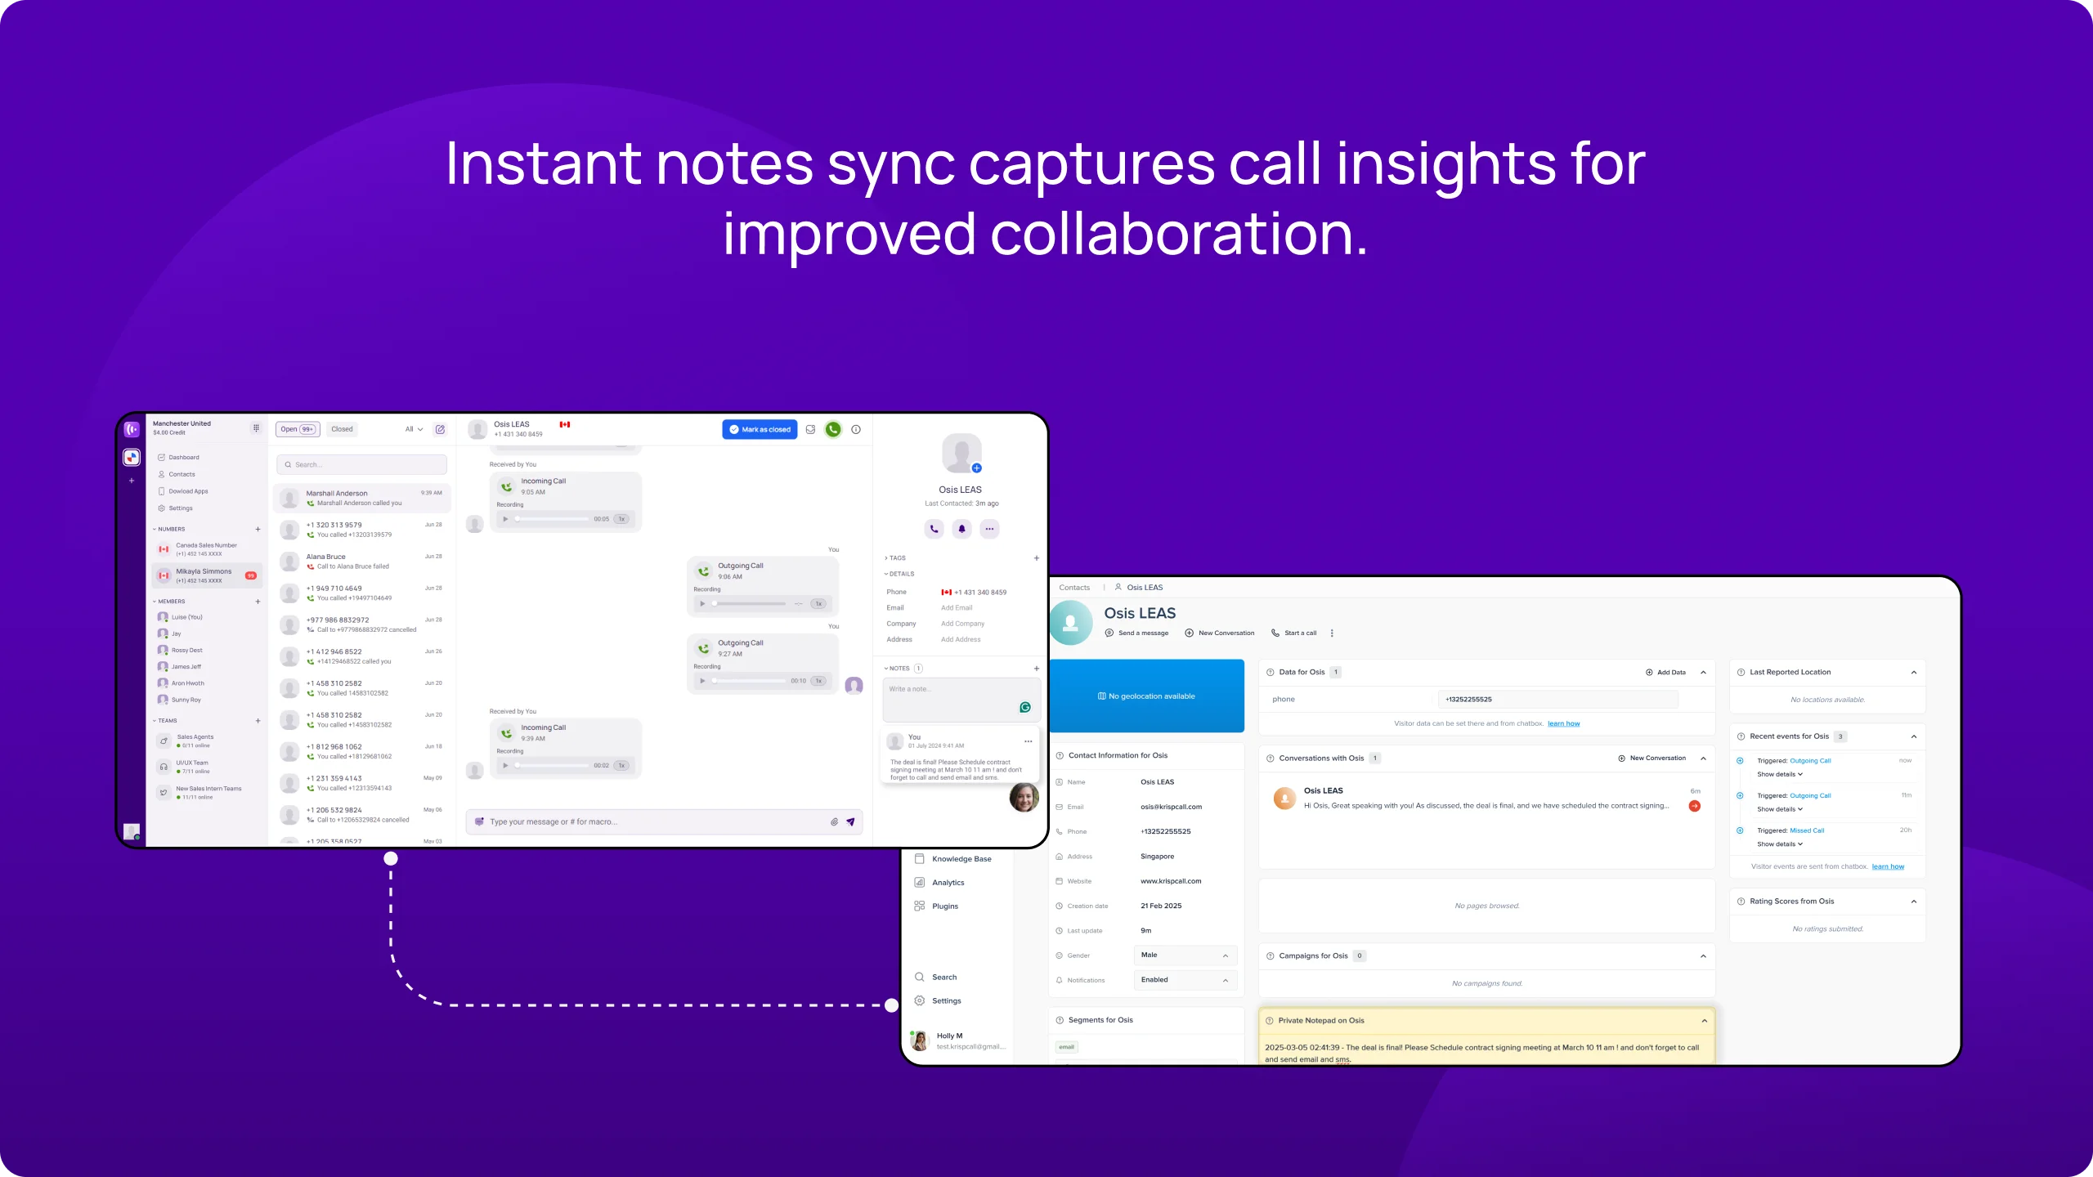This screenshot has height=1177, width=2093.
Task: Add a team with TEAMS plus icon
Action: (258, 721)
